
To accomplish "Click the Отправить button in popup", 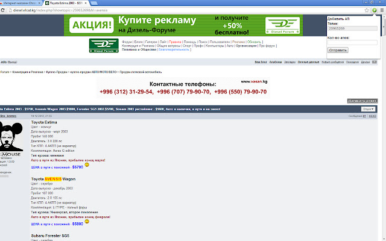I will click(x=338, y=50).
